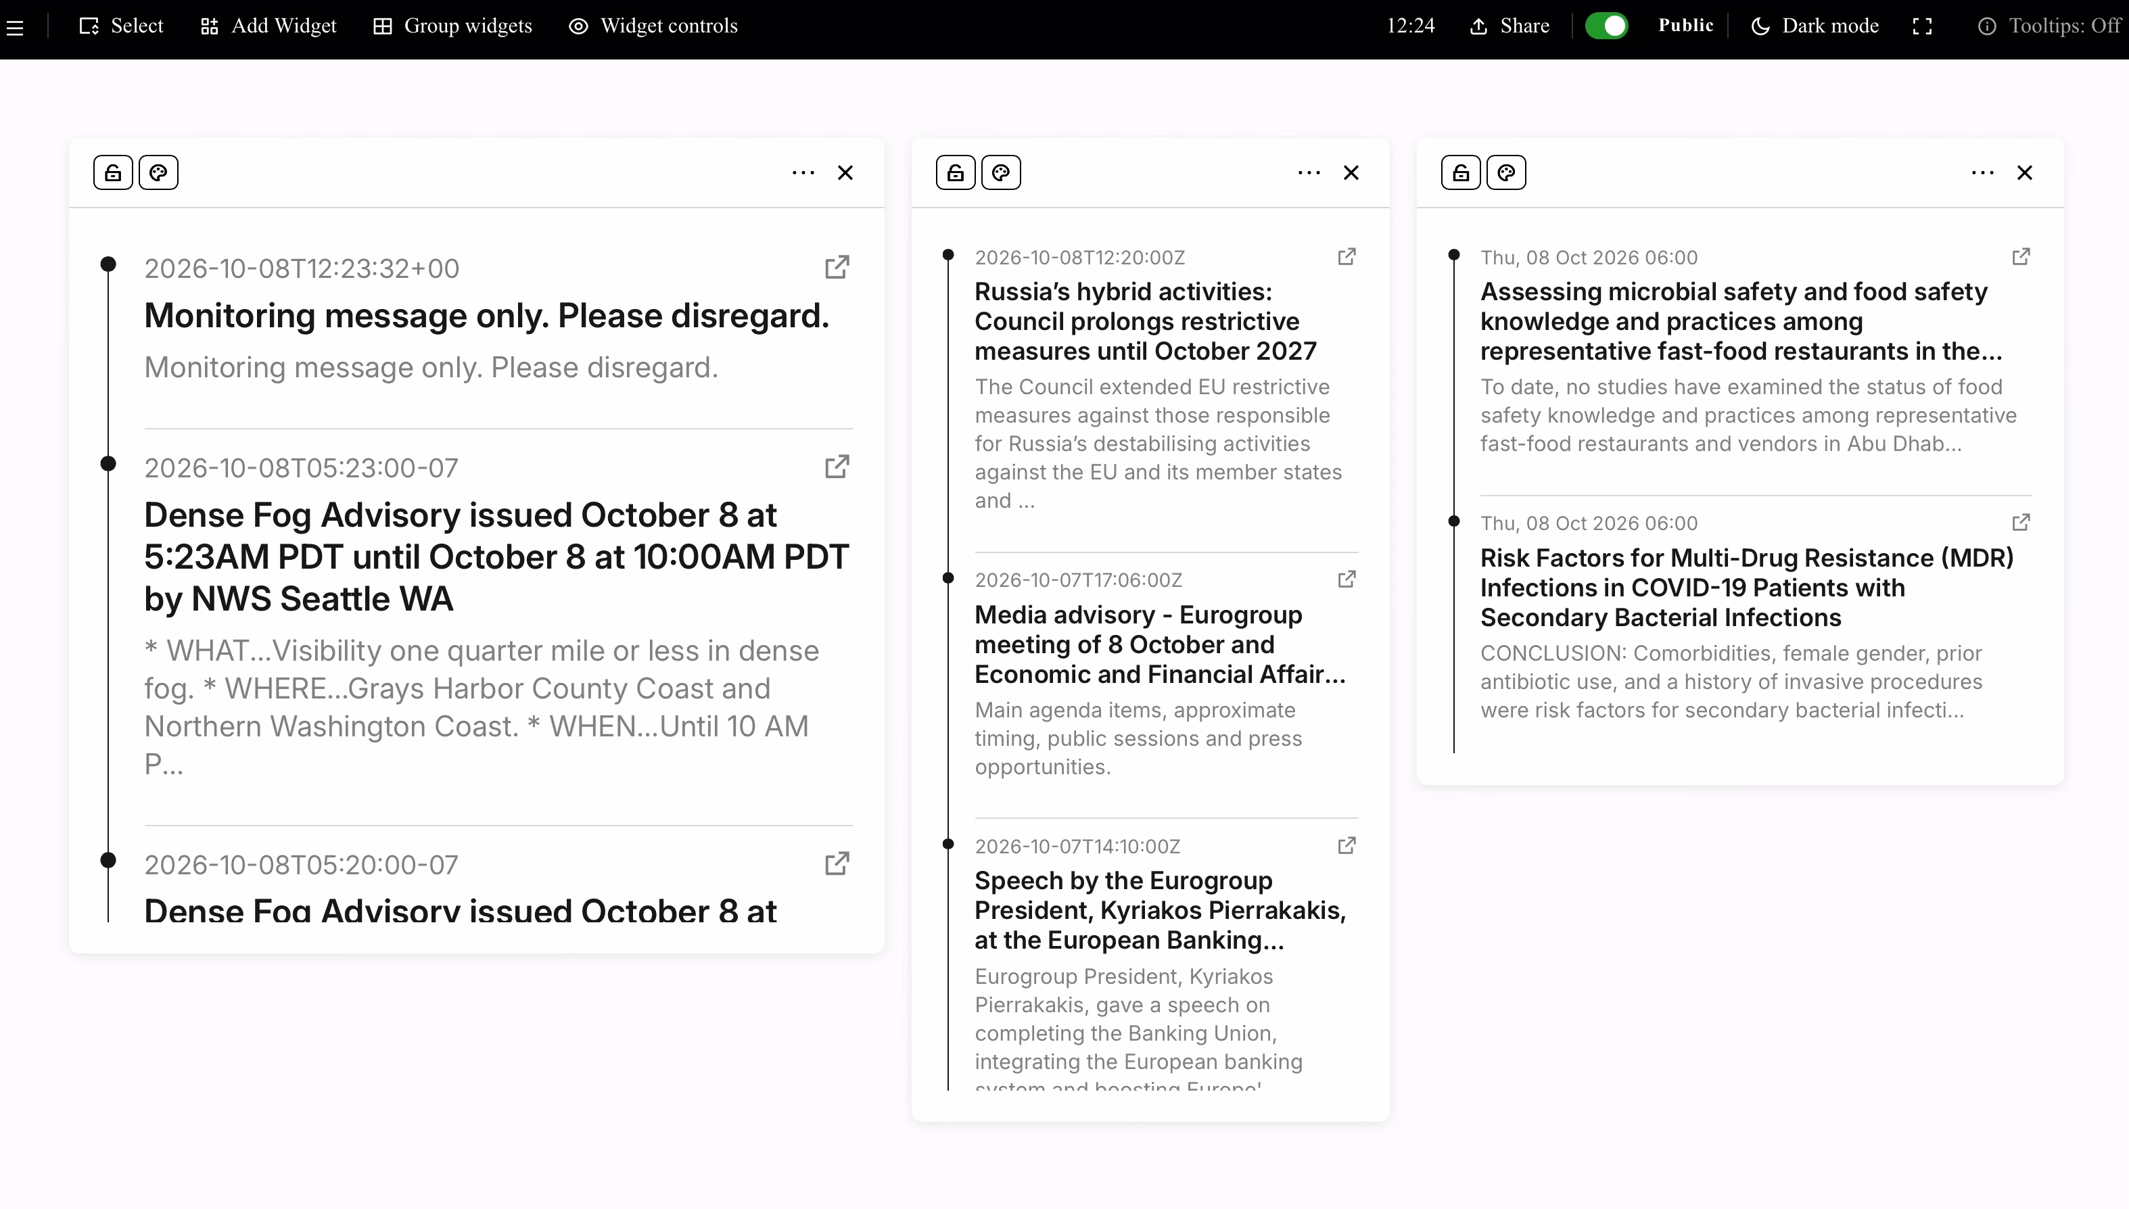Screen dimensions: 2129x1209
Task: Open the three-dots menu on the EU Council widget
Action: tap(1309, 172)
